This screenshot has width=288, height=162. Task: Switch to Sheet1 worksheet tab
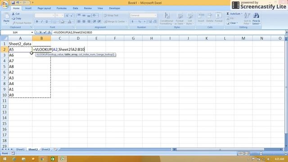[x=20, y=149]
